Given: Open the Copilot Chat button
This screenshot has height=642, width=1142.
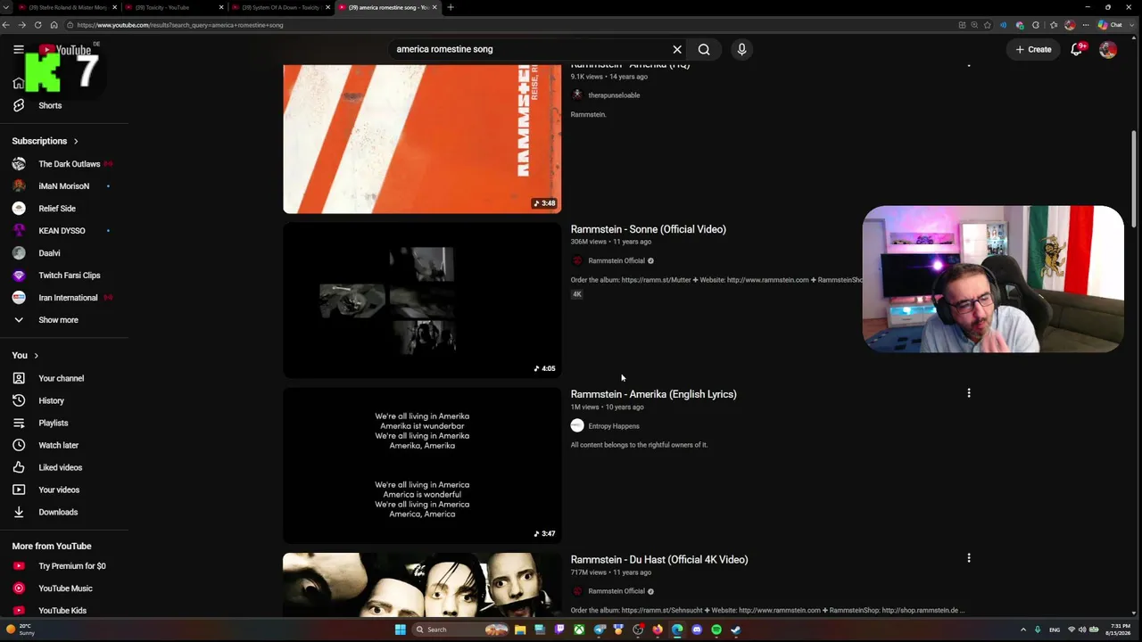Looking at the screenshot, I should click(1110, 25).
